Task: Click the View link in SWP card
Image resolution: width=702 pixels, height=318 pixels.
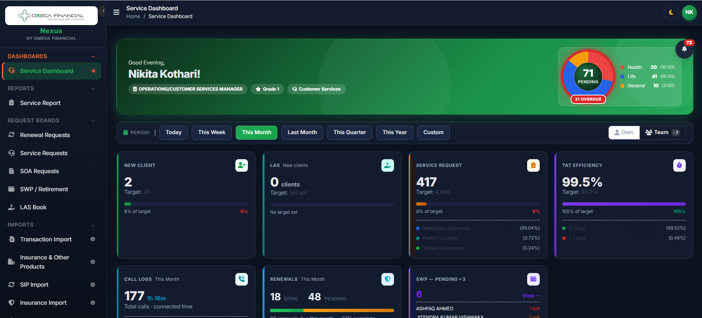Action: (531, 296)
